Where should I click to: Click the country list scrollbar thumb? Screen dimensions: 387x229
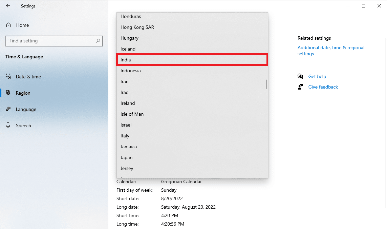click(267, 84)
